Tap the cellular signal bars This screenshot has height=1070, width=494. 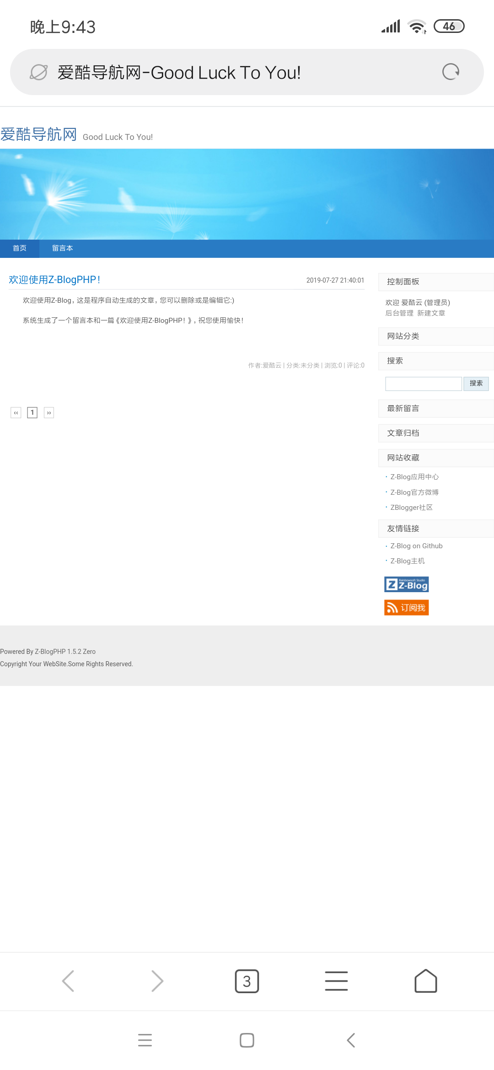[391, 27]
